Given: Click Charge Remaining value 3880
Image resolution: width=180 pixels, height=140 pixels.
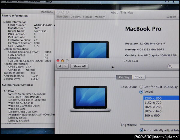Looking at the screenshot, I should [48, 52].
